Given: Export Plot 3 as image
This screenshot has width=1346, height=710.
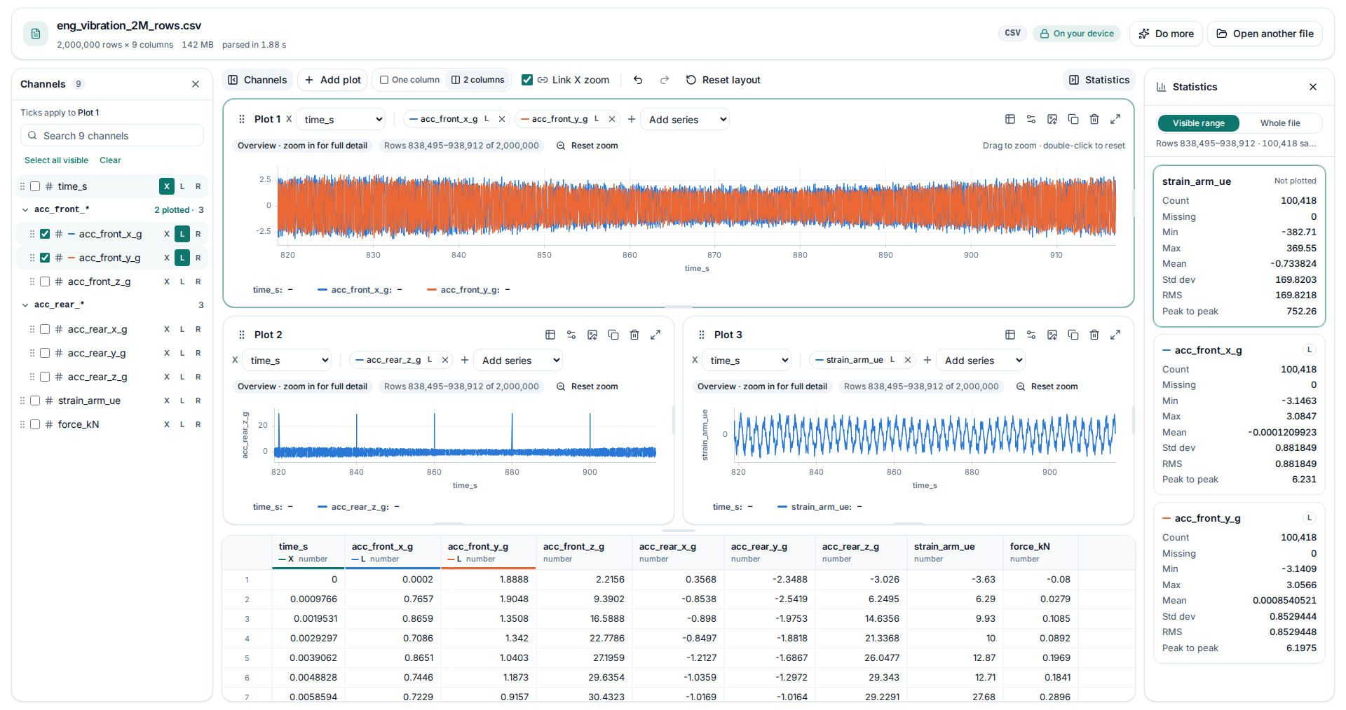Looking at the screenshot, I should (1052, 335).
